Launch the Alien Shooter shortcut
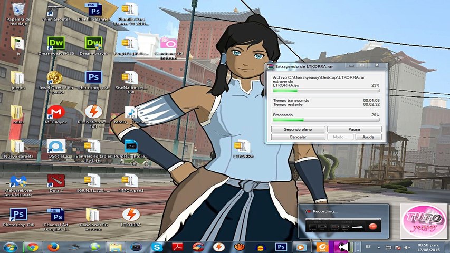The width and height of the screenshot is (450, 253). point(56,12)
